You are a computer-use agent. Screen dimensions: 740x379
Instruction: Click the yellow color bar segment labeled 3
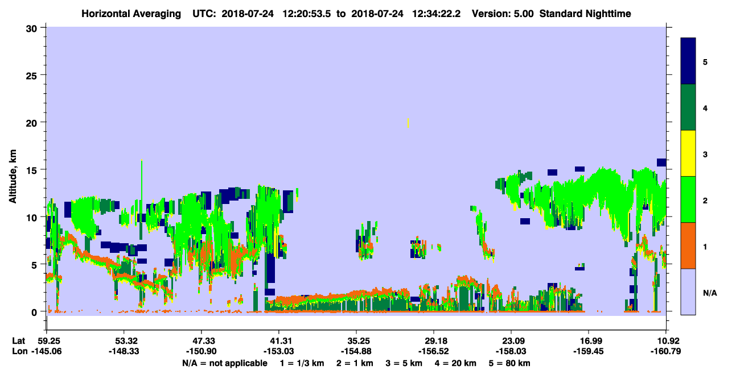(x=688, y=153)
